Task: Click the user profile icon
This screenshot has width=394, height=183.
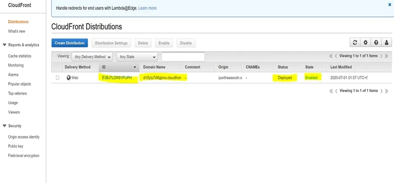Action: 387,43
